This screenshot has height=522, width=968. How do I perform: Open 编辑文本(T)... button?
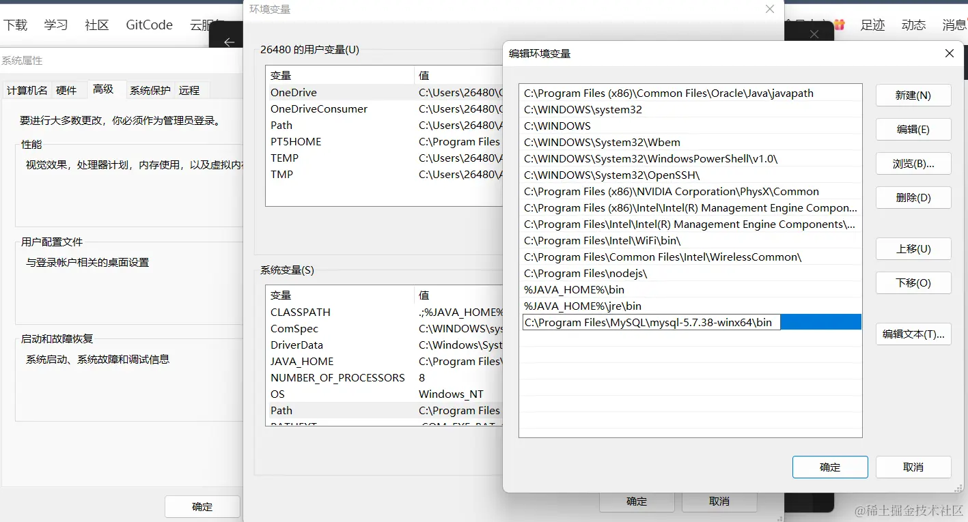point(913,334)
